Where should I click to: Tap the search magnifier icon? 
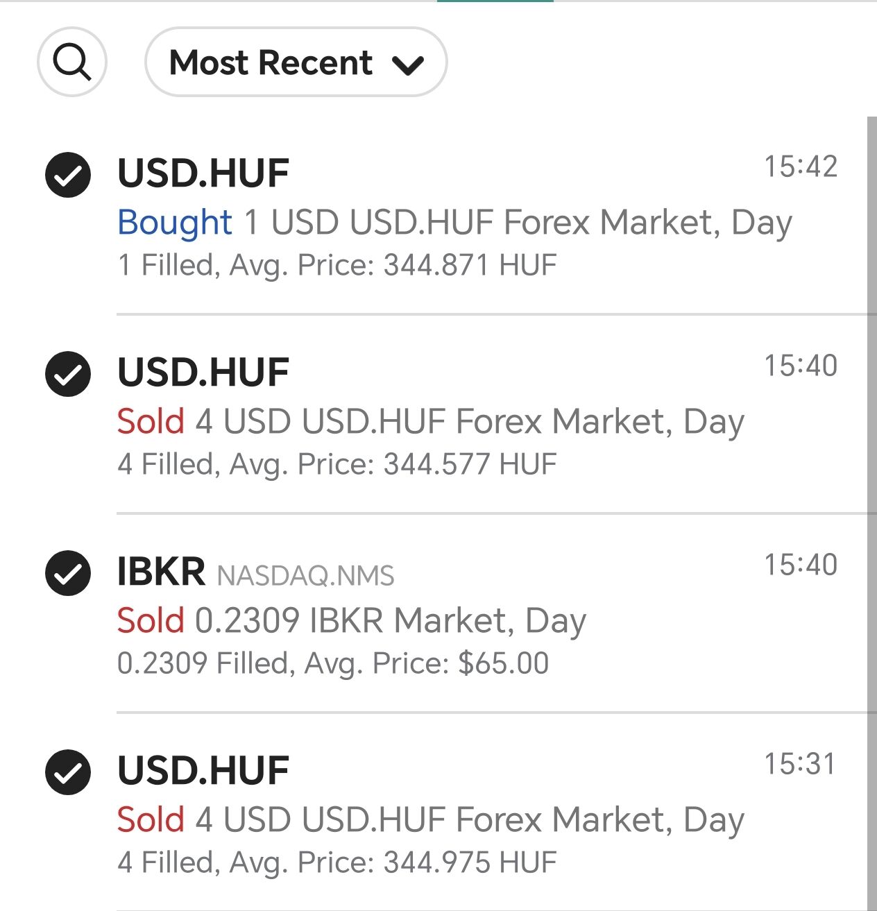tap(71, 62)
